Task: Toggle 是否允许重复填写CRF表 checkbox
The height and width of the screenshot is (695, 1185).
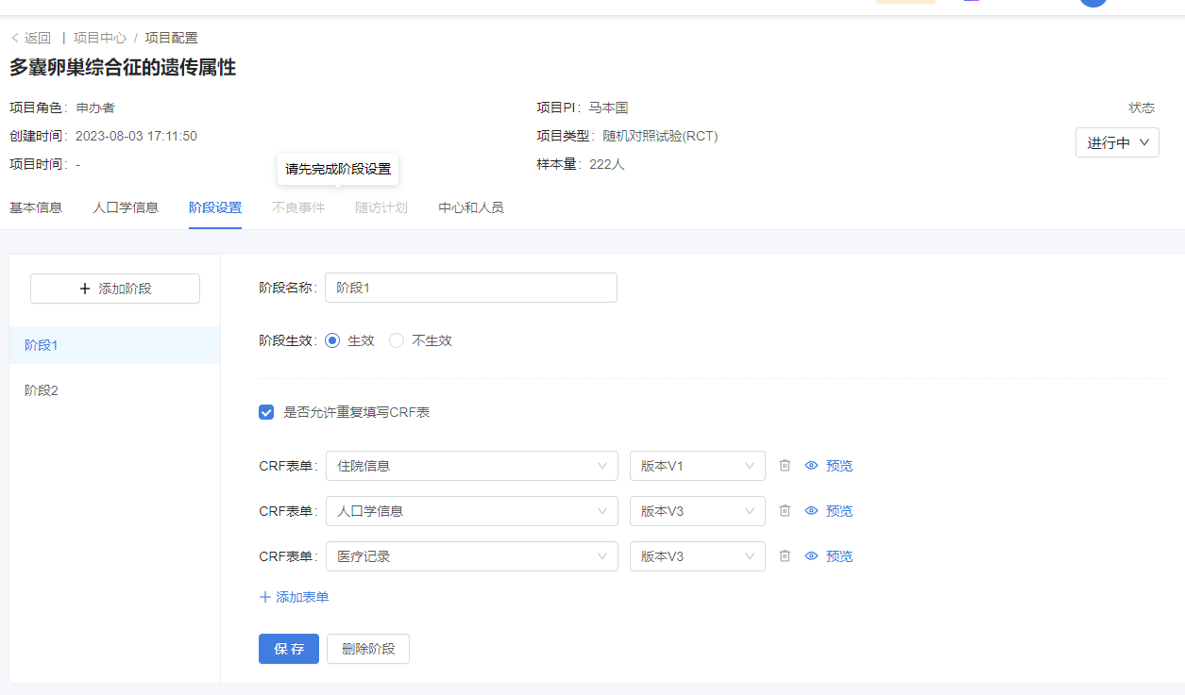Action: [267, 412]
